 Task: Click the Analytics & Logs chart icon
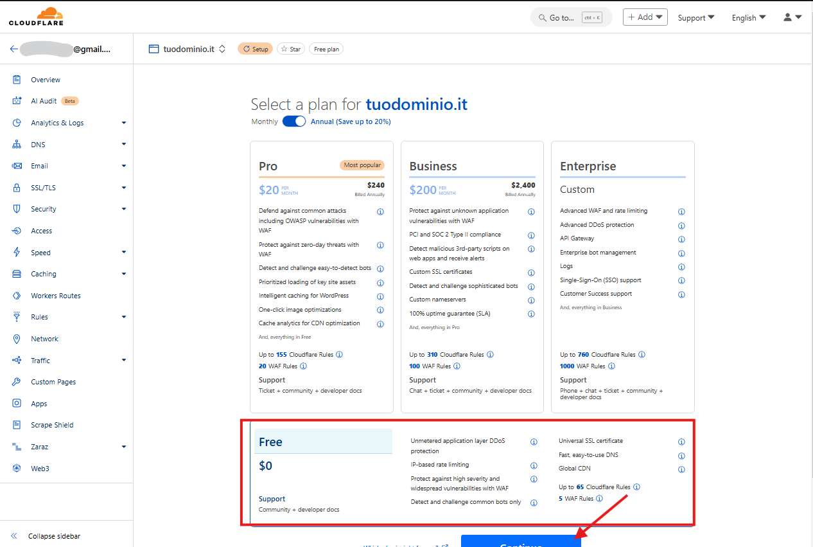click(17, 123)
